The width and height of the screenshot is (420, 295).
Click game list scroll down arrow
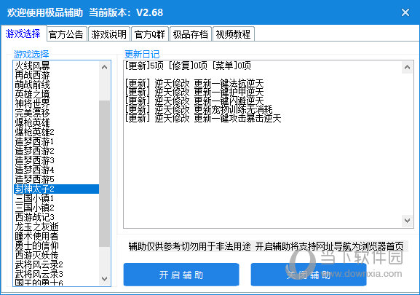[105, 279]
